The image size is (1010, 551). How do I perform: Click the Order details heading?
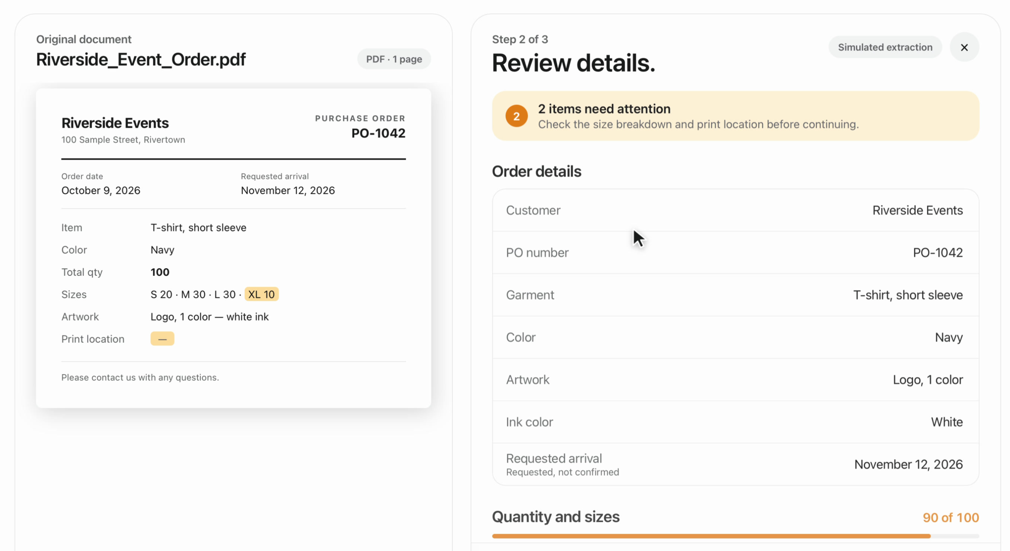(x=536, y=172)
